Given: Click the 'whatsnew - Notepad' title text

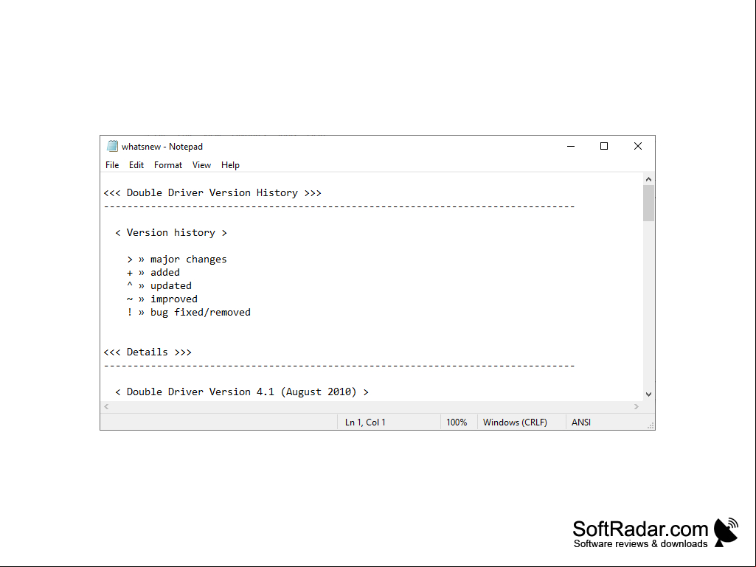Looking at the screenshot, I should pyautogui.click(x=162, y=147).
